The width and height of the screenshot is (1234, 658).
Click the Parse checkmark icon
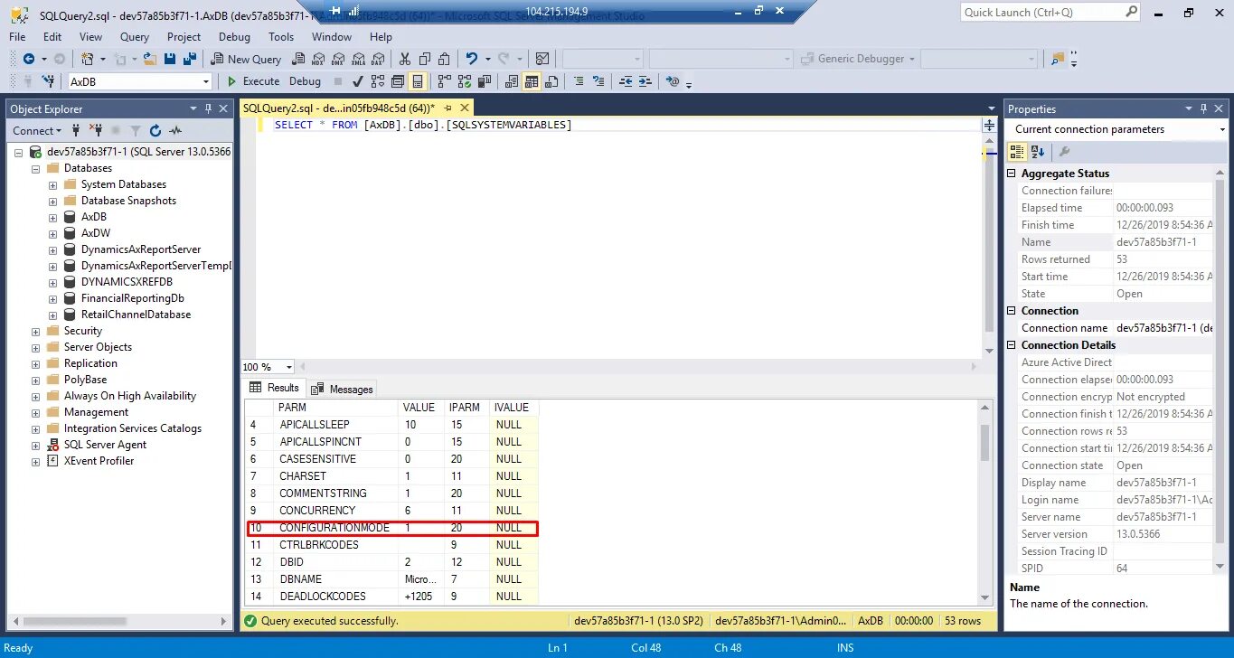pos(356,81)
